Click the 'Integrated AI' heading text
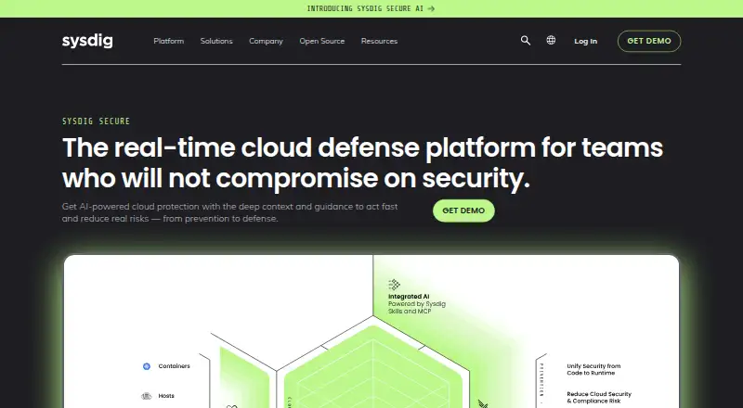Screen dimensions: 743x408 point(409,297)
